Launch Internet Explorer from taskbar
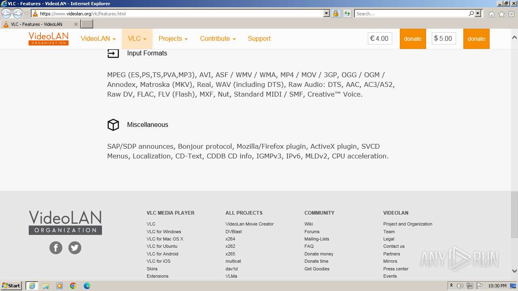The width and height of the screenshot is (518, 291). pos(32,286)
